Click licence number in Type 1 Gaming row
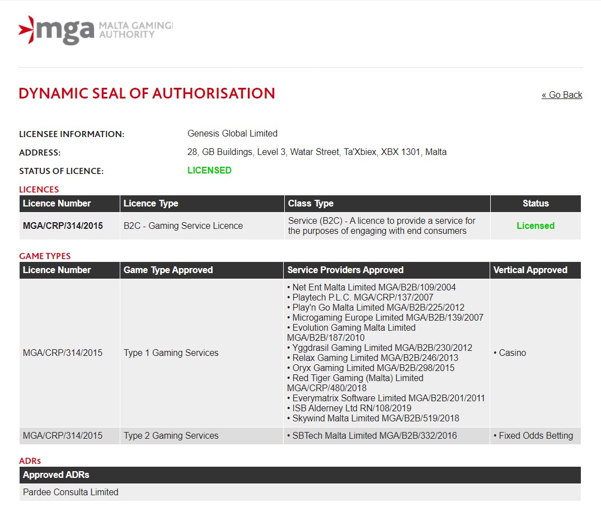This screenshot has width=601, height=507. coord(63,353)
